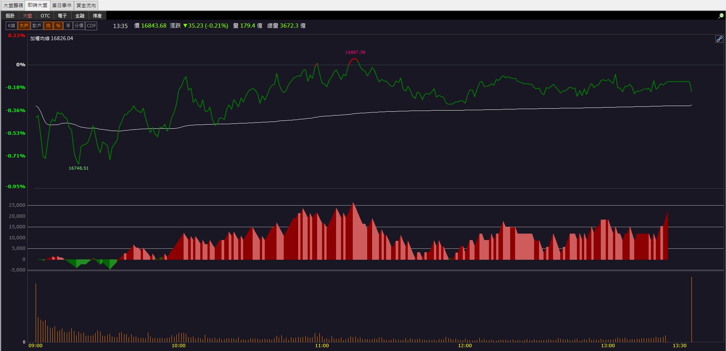726x351 pixels.
Task: Toggle the CDP indicator button
Action: point(91,26)
